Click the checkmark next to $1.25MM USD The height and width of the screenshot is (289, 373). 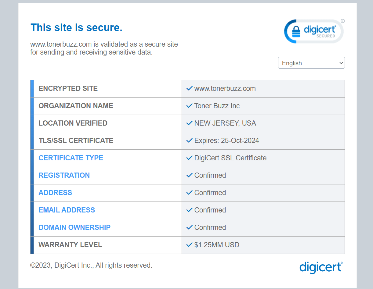click(x=189, y=245)
